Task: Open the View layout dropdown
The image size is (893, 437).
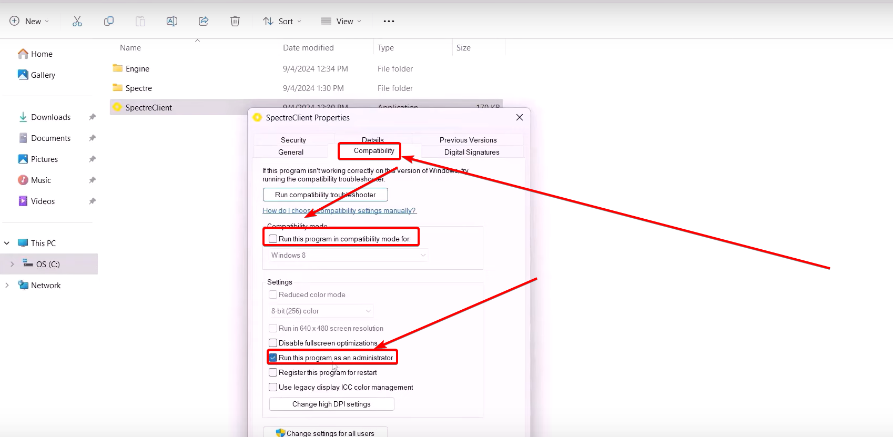Action: tap(341, 21)
